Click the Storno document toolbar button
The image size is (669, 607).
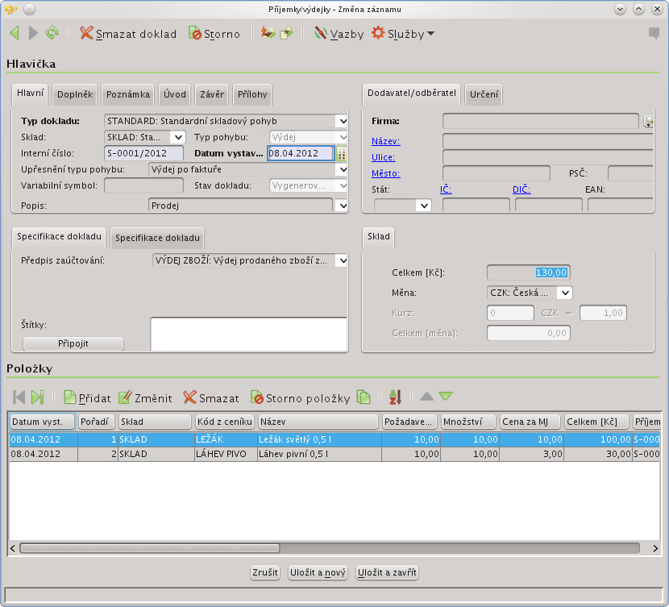tap(214, 34)
